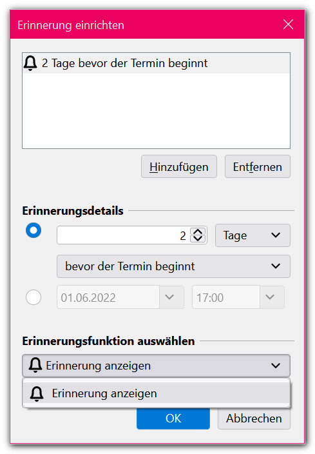Collapse the Erinnerungsfunktion combo box

click(x=156, y=366)
